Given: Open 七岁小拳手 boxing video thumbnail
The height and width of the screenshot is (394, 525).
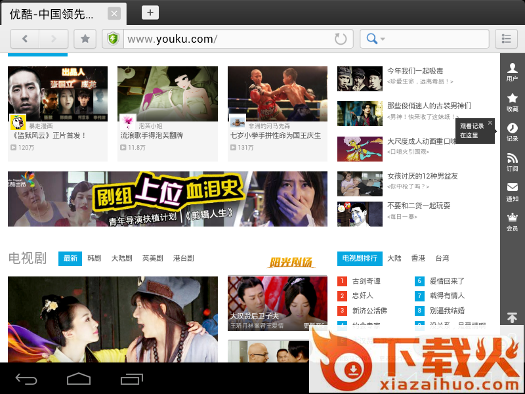Looking at the screenshot, I should pos(277,94).
